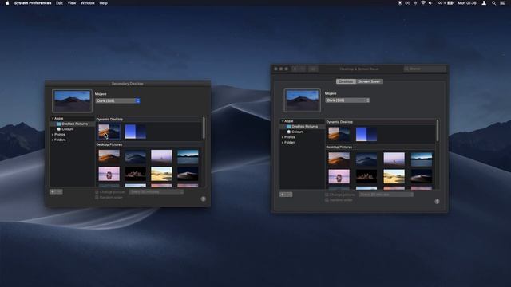Select dark city lights picture in Secondary Desktop

point(135,174)
